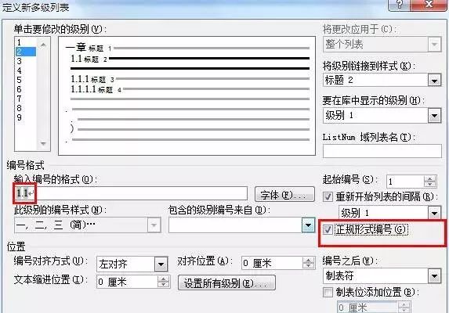Viewport: 449px width, 313px height.
Task: Click the 输入编号的格式 field
Action: [131, 193]
